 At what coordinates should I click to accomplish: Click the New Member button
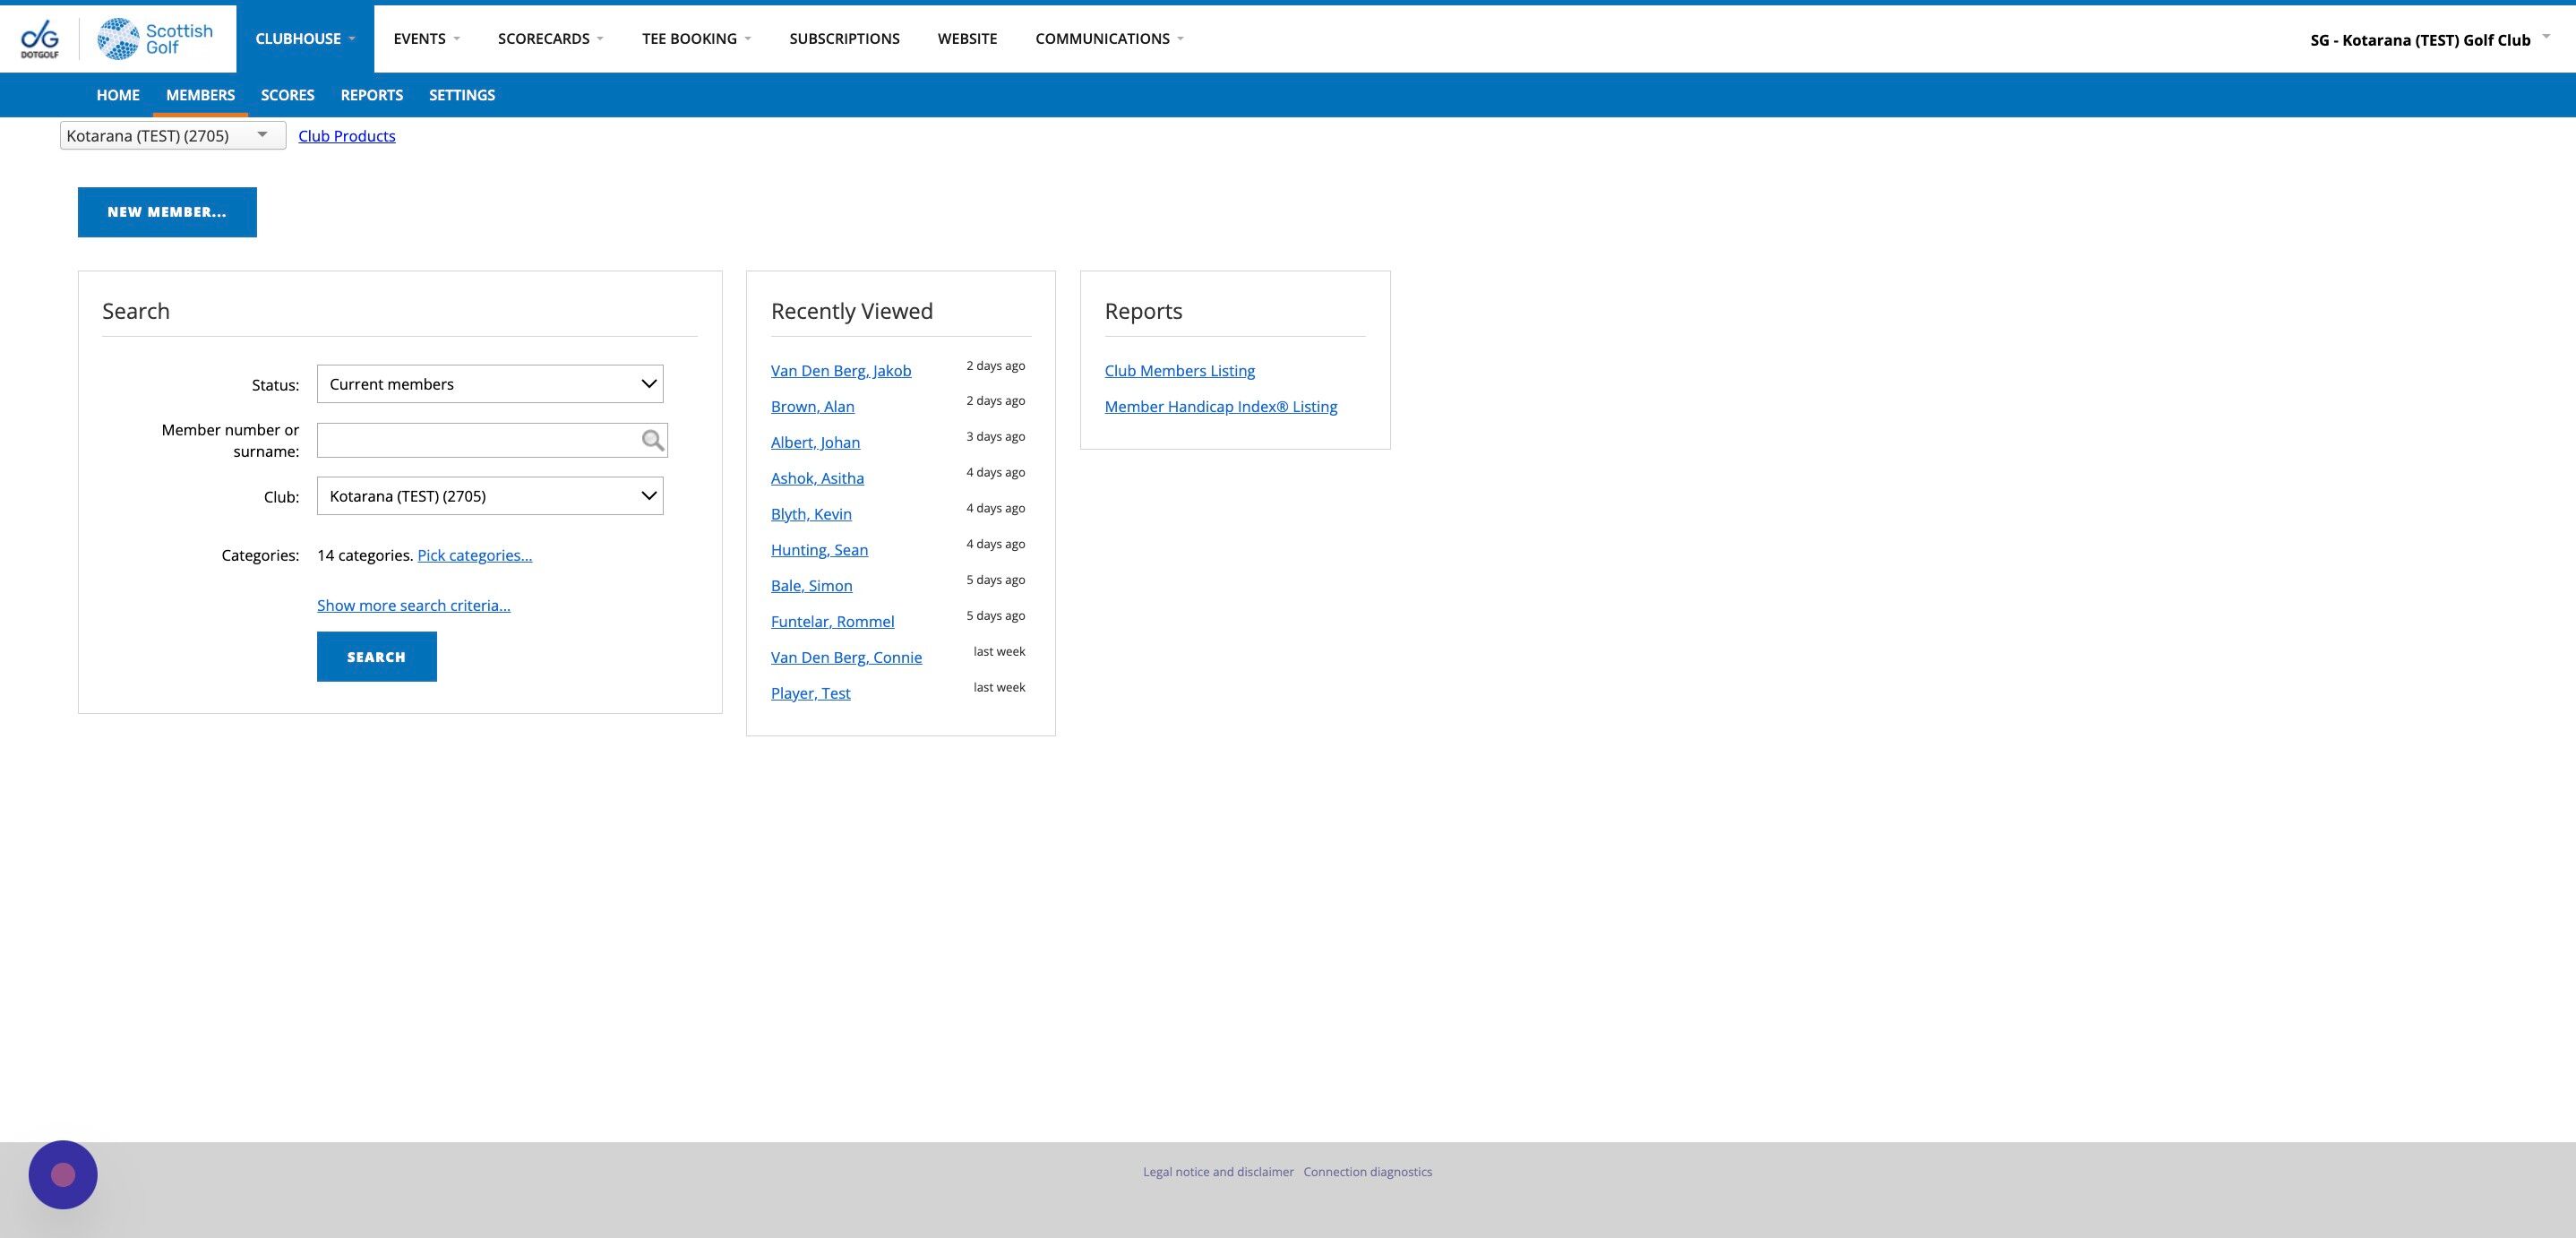click(167, 212)
